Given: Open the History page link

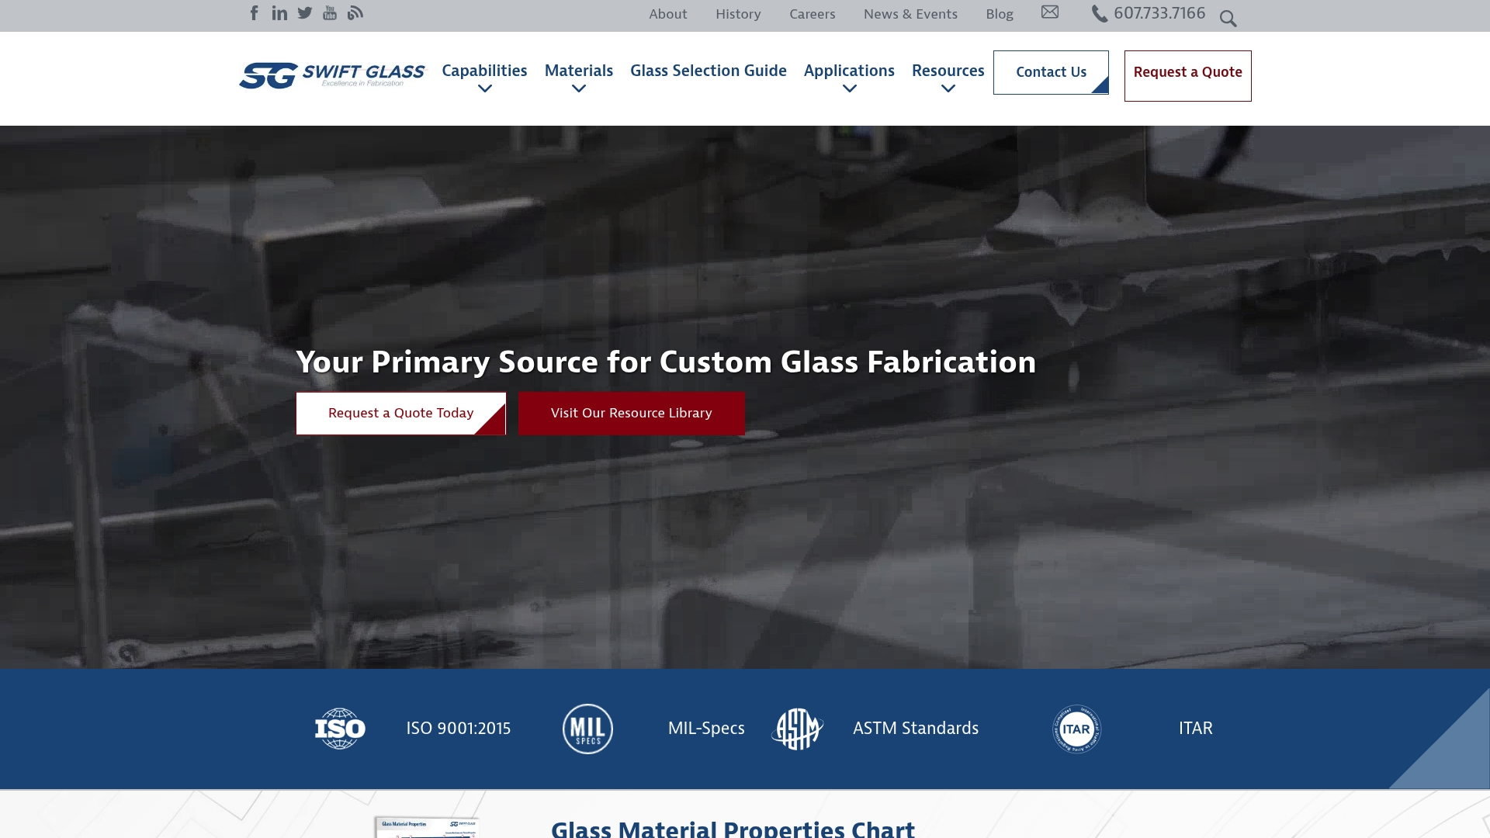Looking at the screenshot, I should [738, 14].
